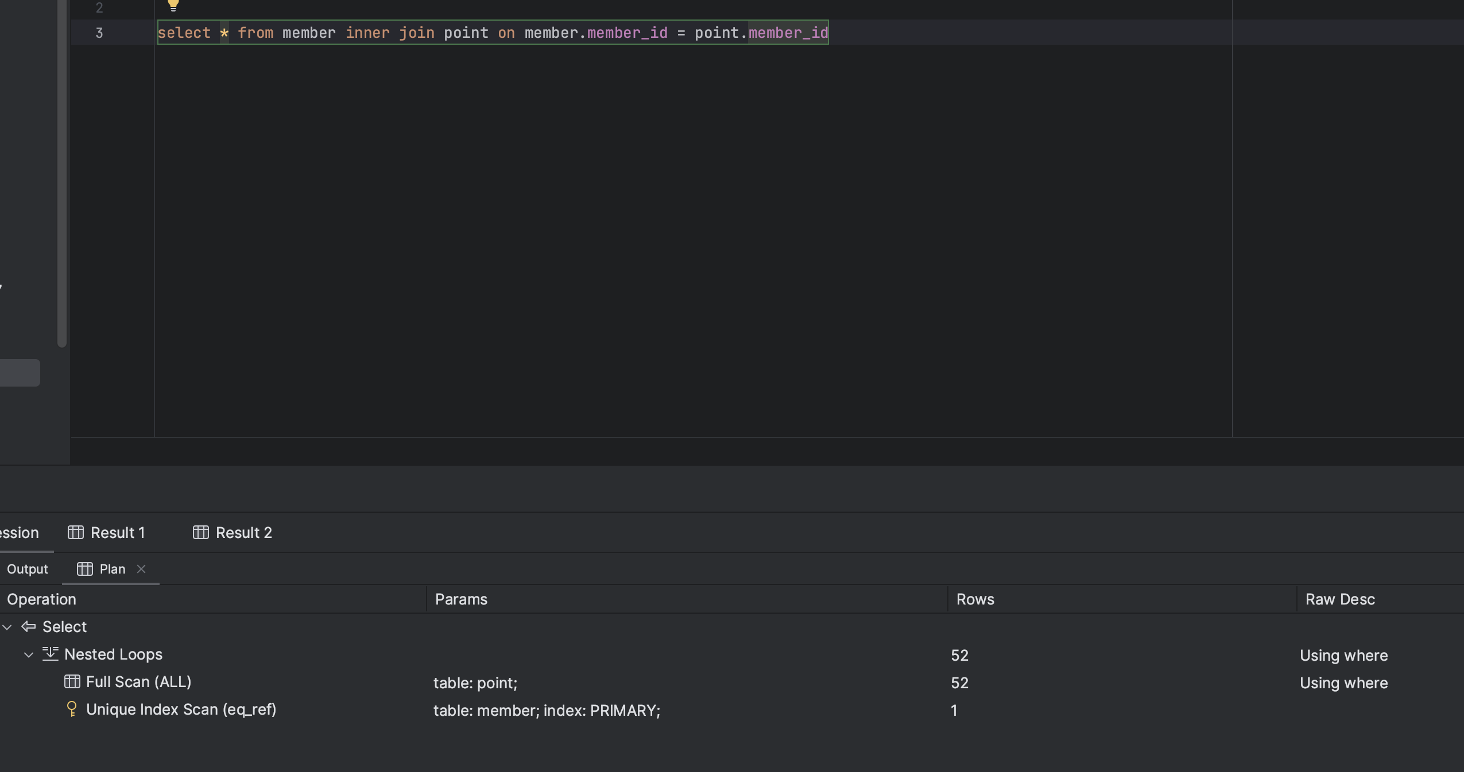Click the Rows column header
Viewport: 1464px width, 772px height.
click(975, 599)
